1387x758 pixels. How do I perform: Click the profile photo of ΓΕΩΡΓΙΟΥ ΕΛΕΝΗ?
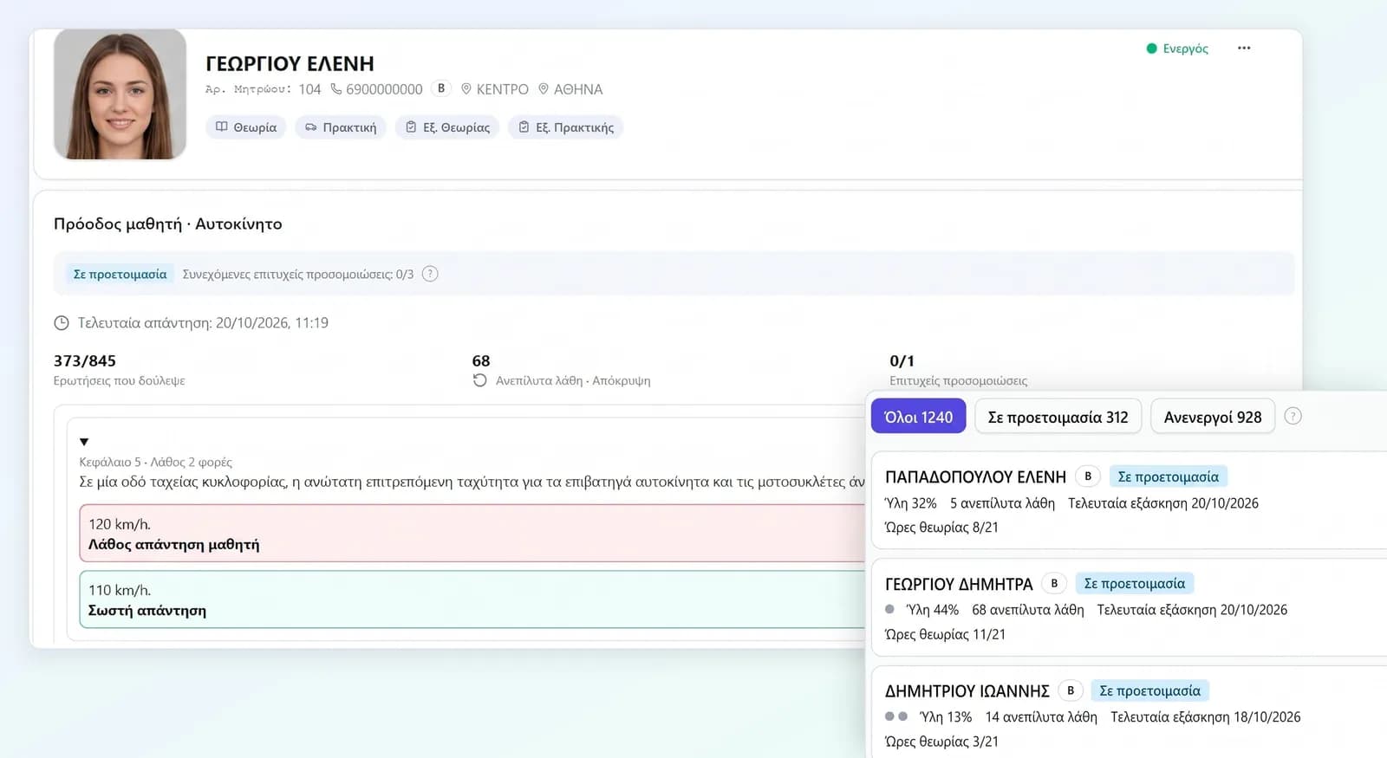pos(120,94)
